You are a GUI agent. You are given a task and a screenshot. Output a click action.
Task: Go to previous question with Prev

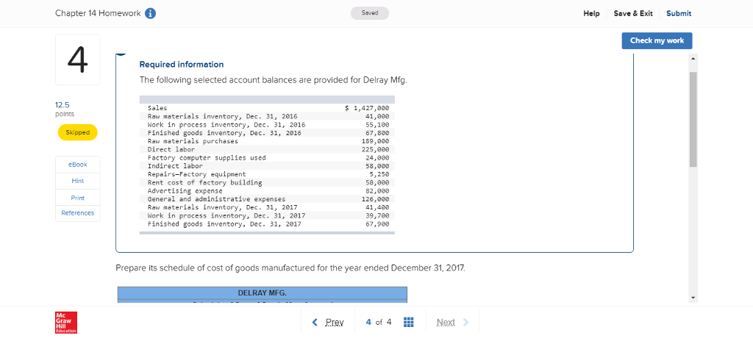tap(328, 322)
